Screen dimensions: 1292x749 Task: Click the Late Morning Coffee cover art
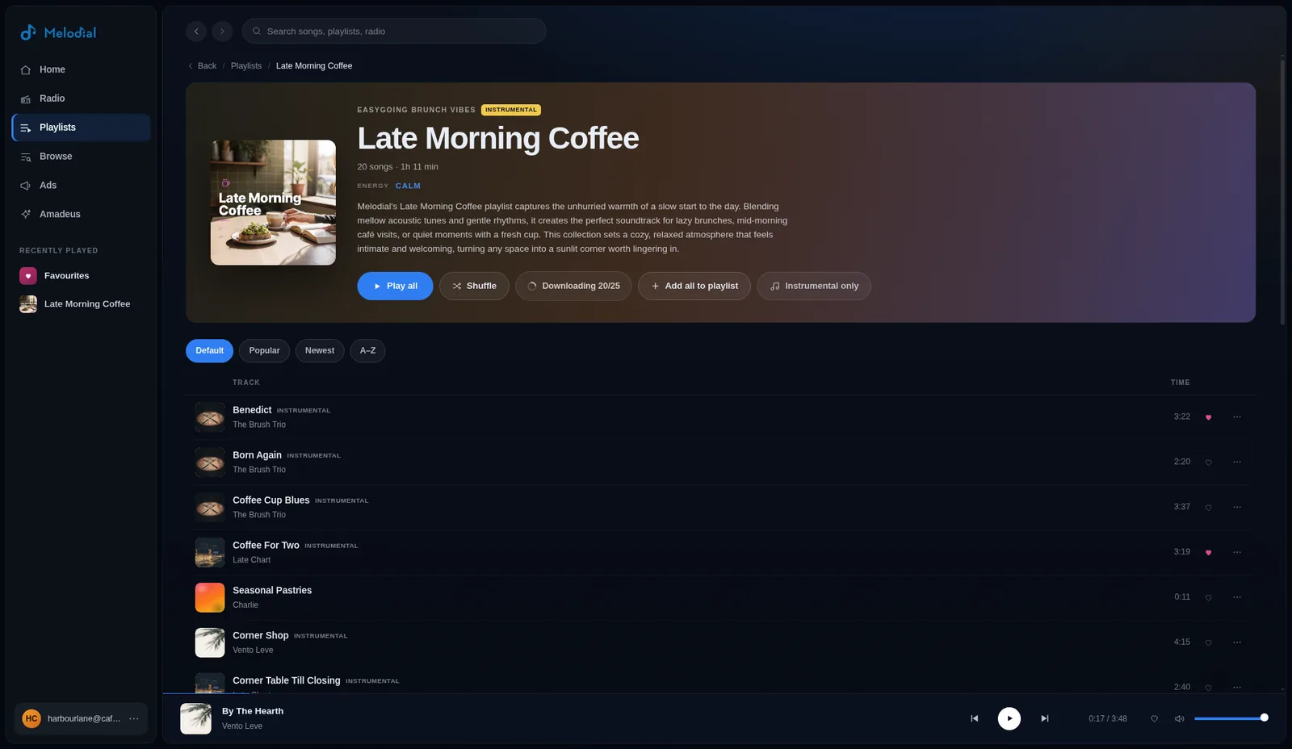pos(273,203)
